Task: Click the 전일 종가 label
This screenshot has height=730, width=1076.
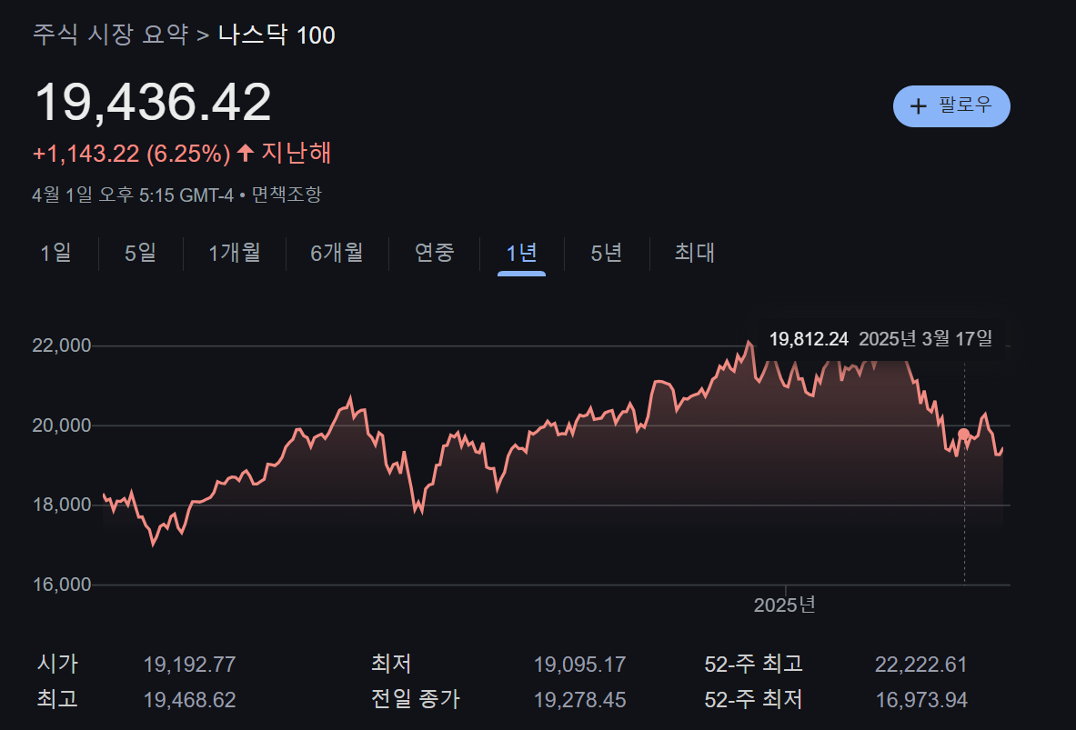Action: tap(416, 699)
